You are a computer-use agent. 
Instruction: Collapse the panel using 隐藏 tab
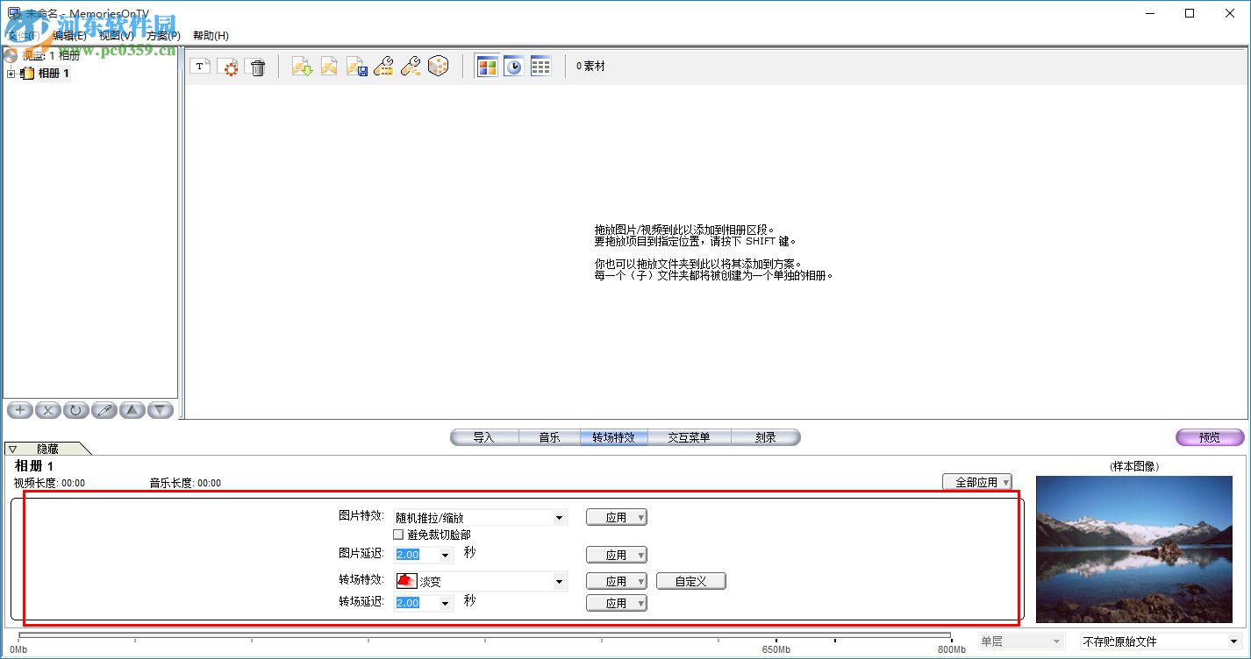point(47,449)
